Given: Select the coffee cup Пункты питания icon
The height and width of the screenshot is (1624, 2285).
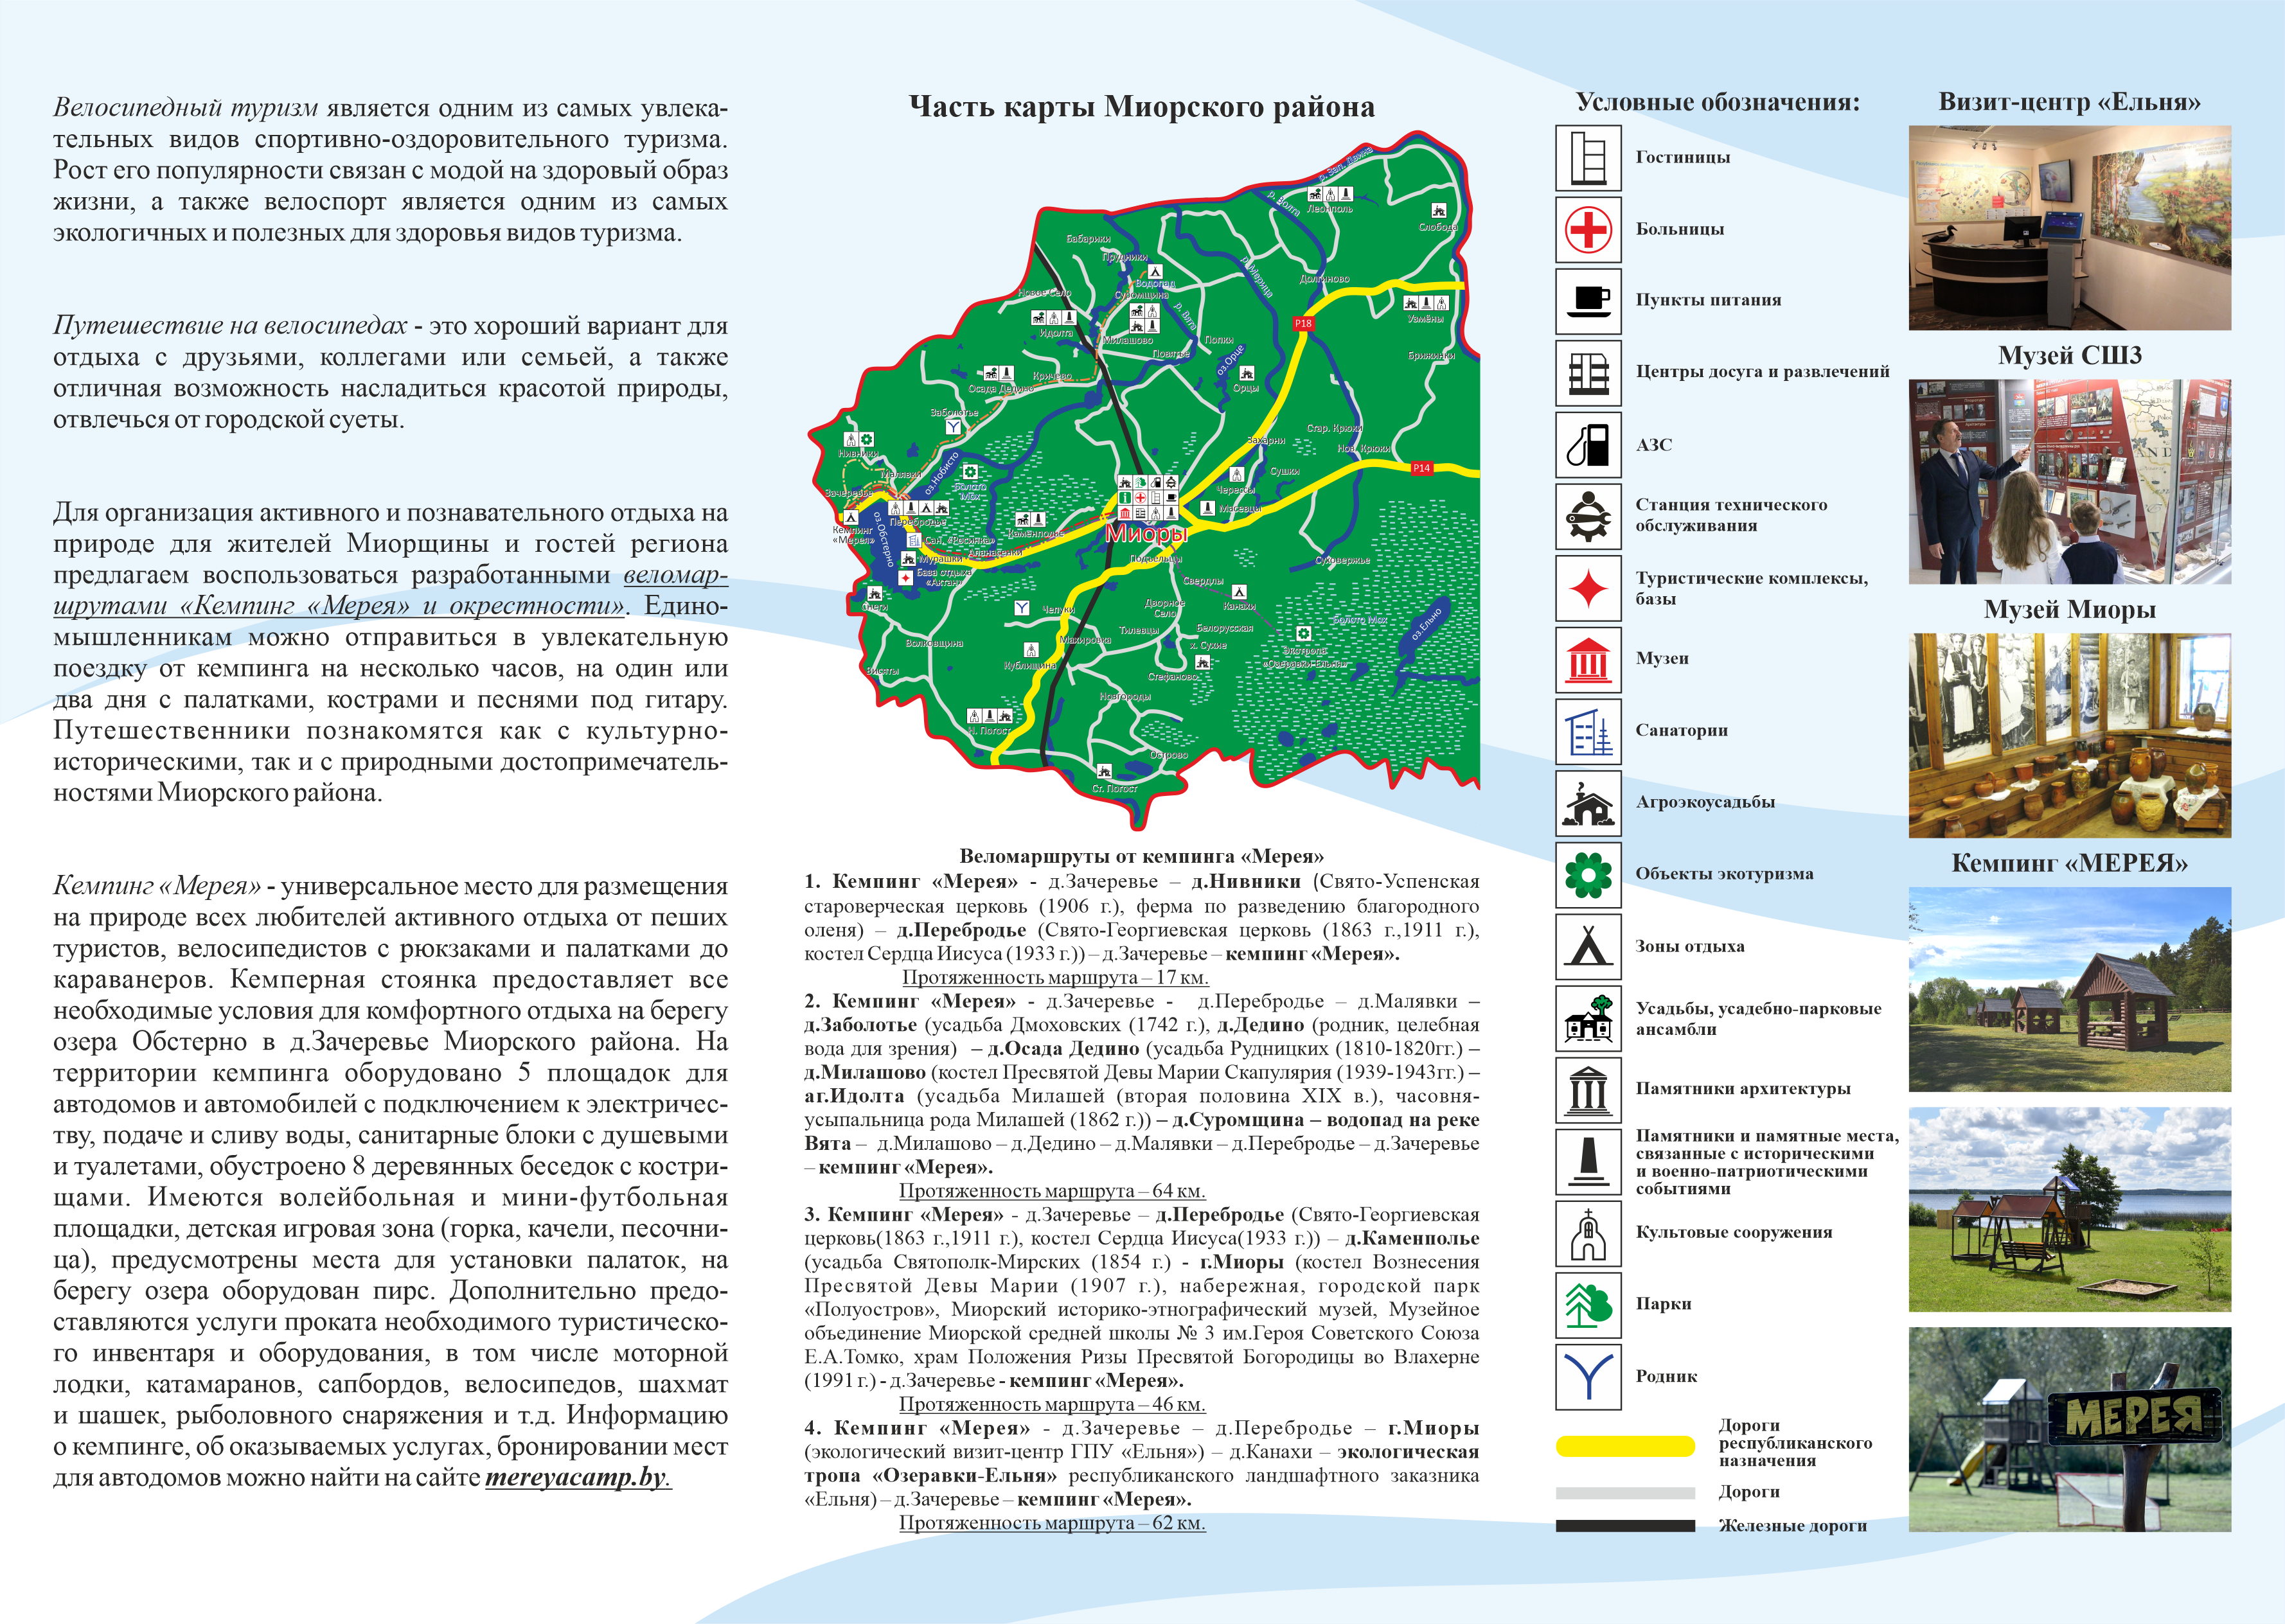Looking at the screenshot, I should (1588, 301).
